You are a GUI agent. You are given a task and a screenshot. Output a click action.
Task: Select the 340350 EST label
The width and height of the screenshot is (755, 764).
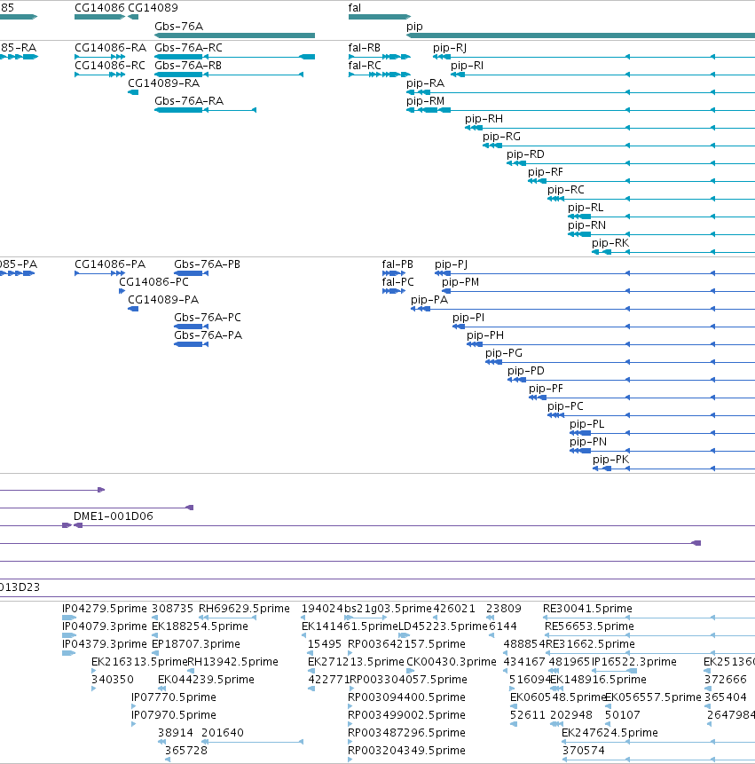pos(113,679)
